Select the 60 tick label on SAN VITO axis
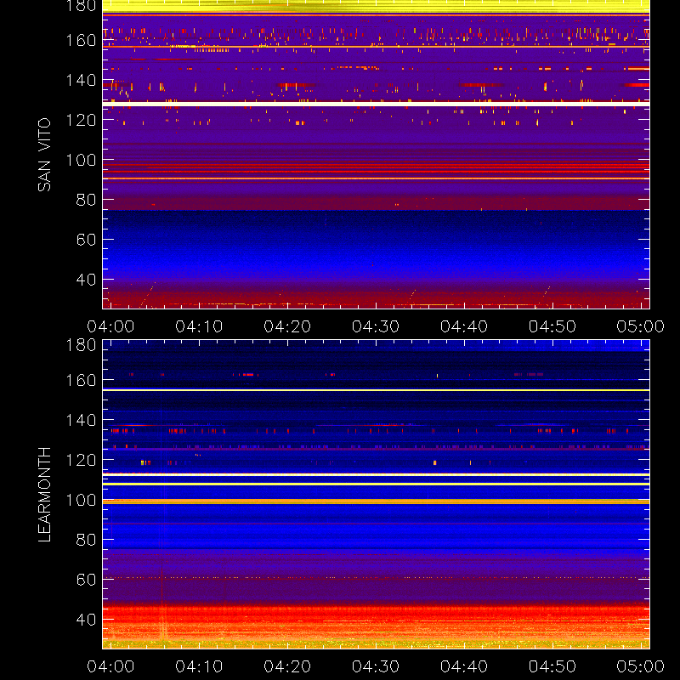680x680 pixels. [x=86, y=240]
